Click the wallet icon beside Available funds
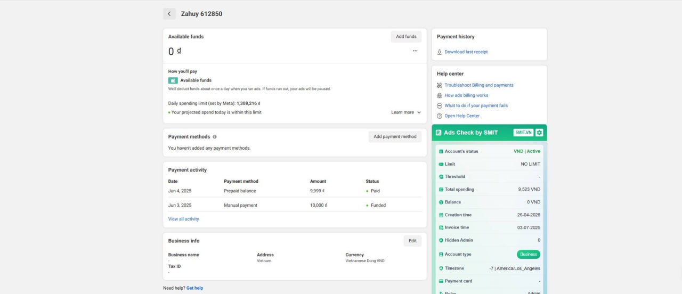Image resolution: width=682 pixels, height=294 pixels. (173, 80)
